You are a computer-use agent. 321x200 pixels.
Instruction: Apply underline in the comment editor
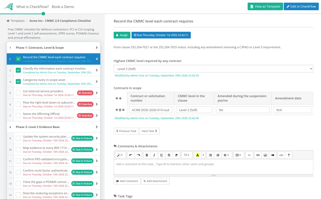coord(162,155)
